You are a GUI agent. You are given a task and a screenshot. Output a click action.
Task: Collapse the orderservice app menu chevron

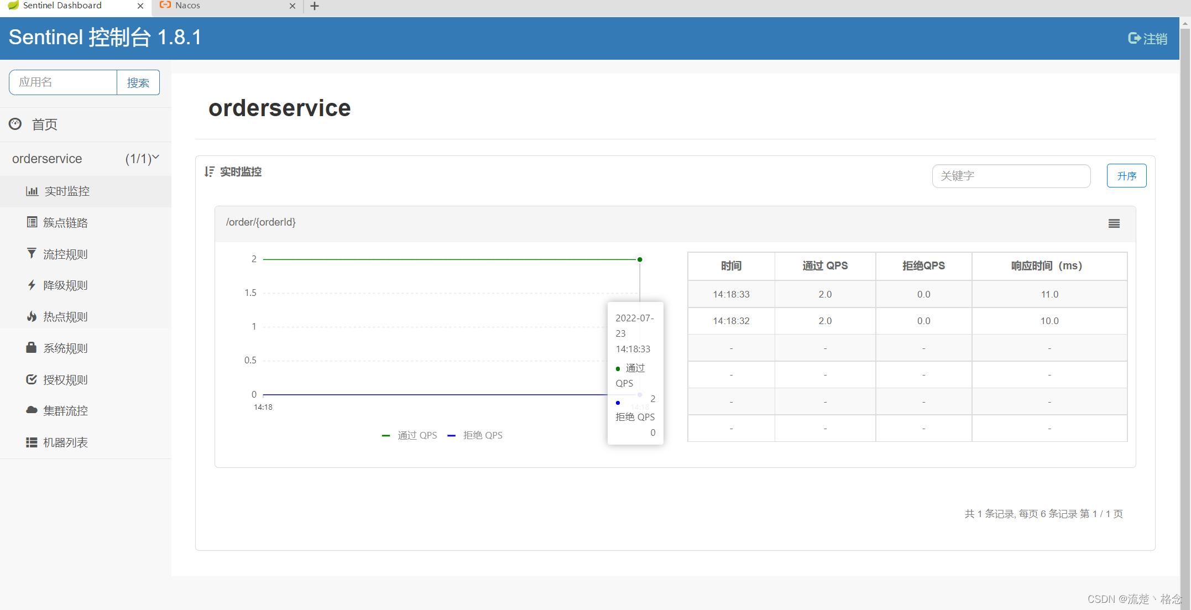[x=156, y=158]
